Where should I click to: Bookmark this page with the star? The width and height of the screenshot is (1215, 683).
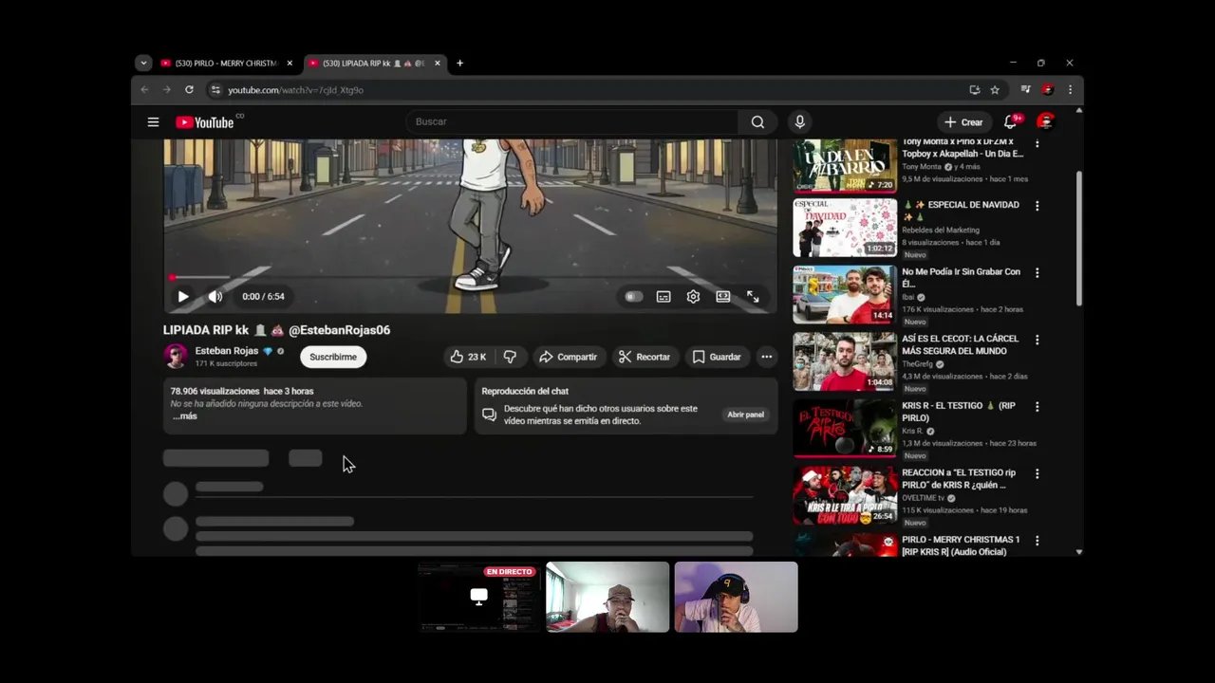[995, 90]
